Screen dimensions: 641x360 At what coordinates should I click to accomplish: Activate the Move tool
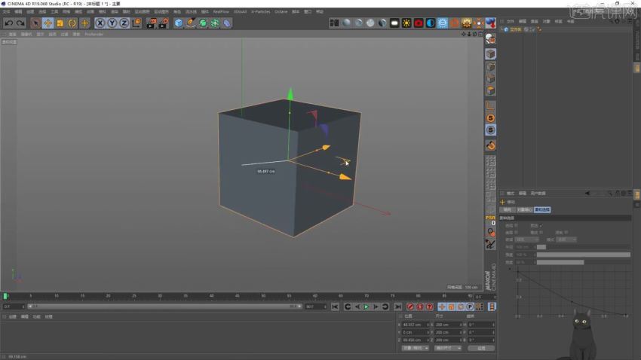coord(48,23)
